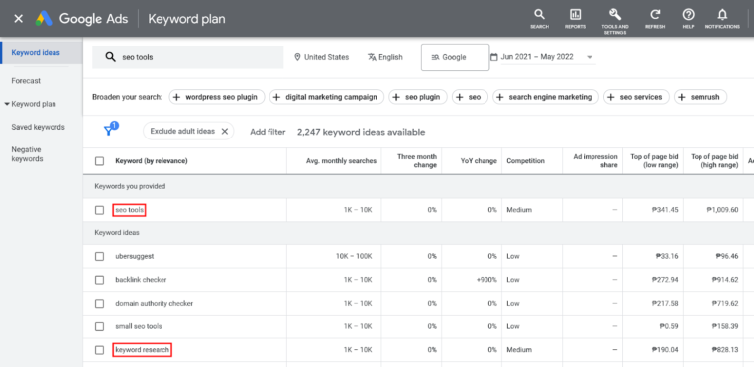Viewport: 754px width, 367px height.
Task: Sort by YoY change column
Action: tap(478, 161)
